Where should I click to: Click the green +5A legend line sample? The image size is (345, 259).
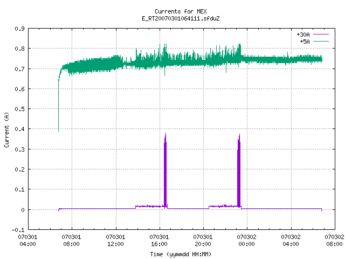tap(321, 41)
